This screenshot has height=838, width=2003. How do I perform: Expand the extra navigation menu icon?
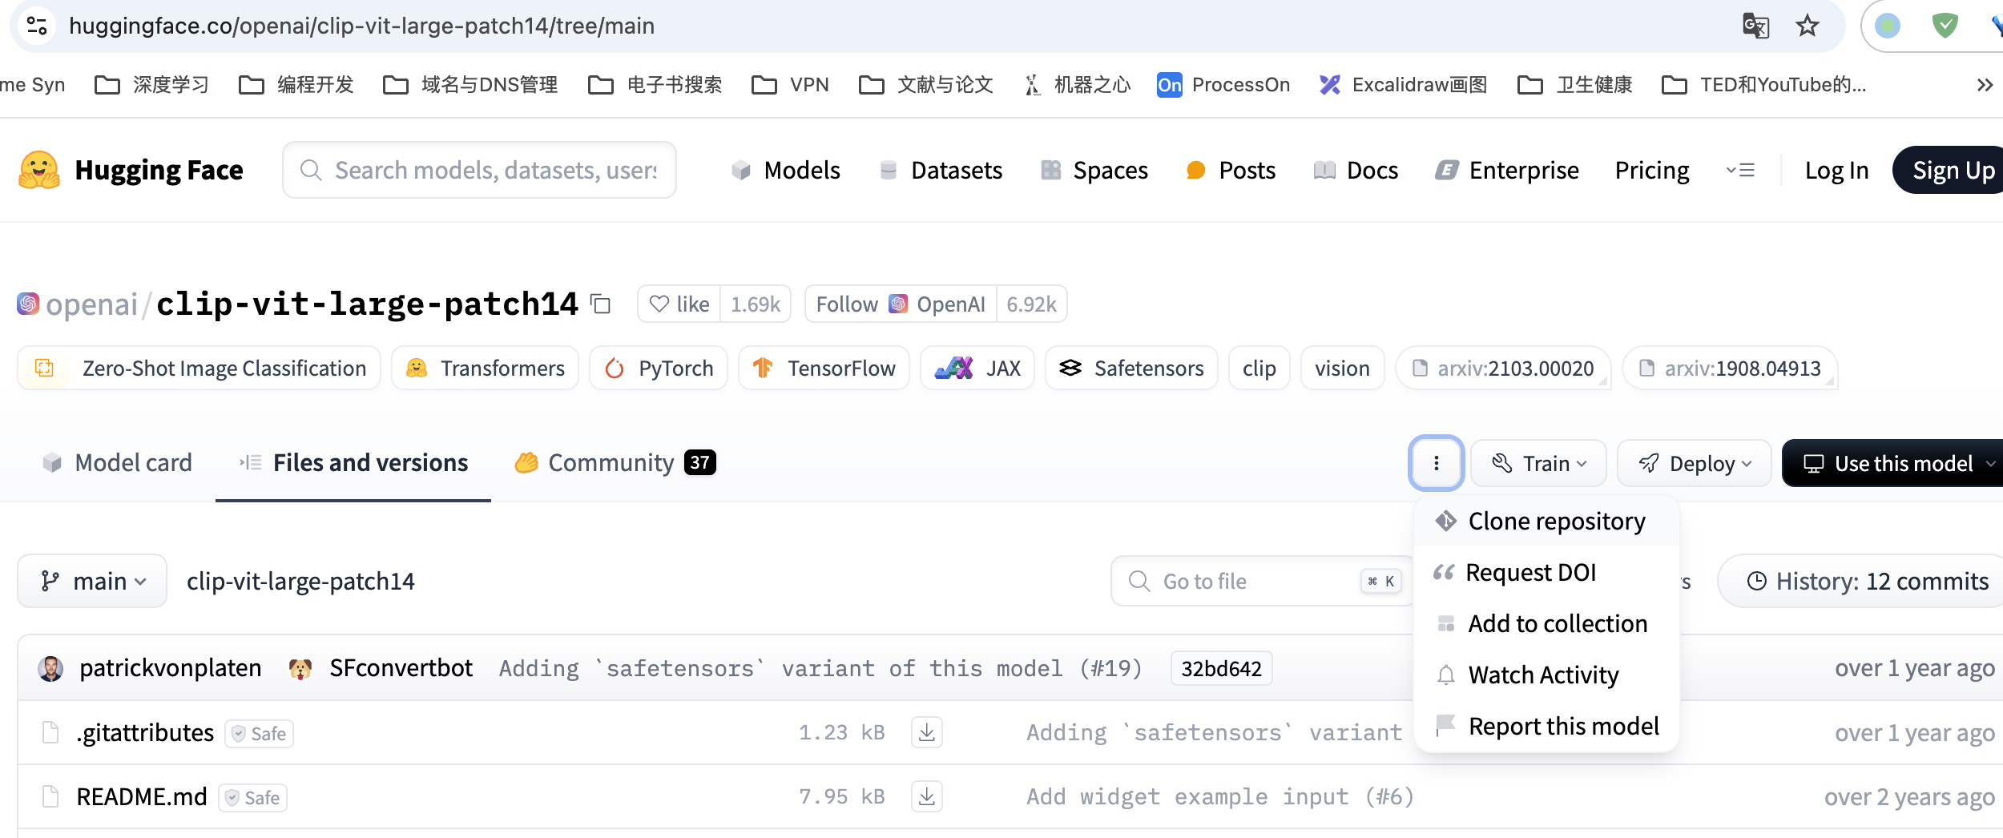click(x=1740, y=170)
